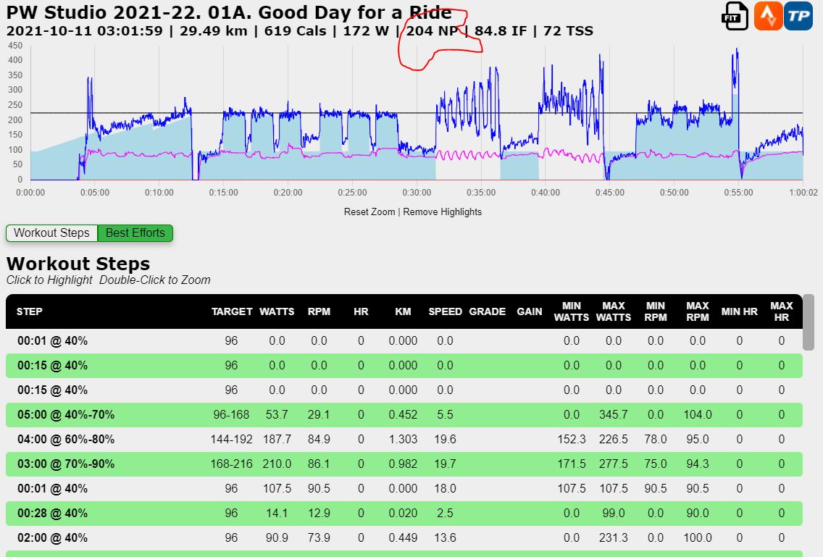The height and width of the screenshot is (557, 823).
Task: Click the workout title heading
Action: tap(228, 13)
